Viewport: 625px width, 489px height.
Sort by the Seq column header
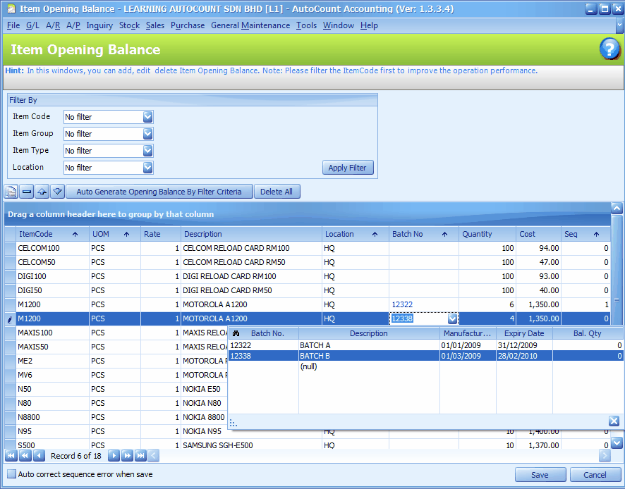[585, 234]
